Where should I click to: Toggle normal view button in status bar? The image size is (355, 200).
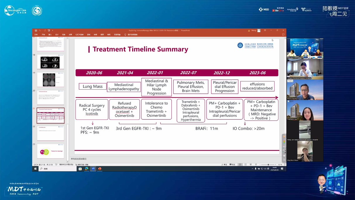click(x=240, y=165)
